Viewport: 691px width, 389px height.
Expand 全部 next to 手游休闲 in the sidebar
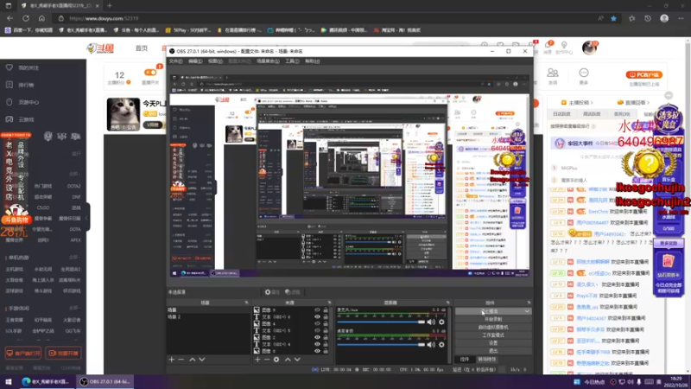point(74,308)
